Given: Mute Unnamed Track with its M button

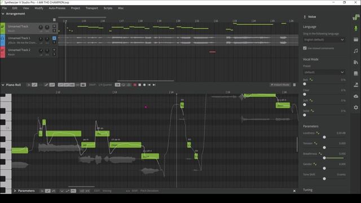Looking at the screenshot, I should pos(54,26).
